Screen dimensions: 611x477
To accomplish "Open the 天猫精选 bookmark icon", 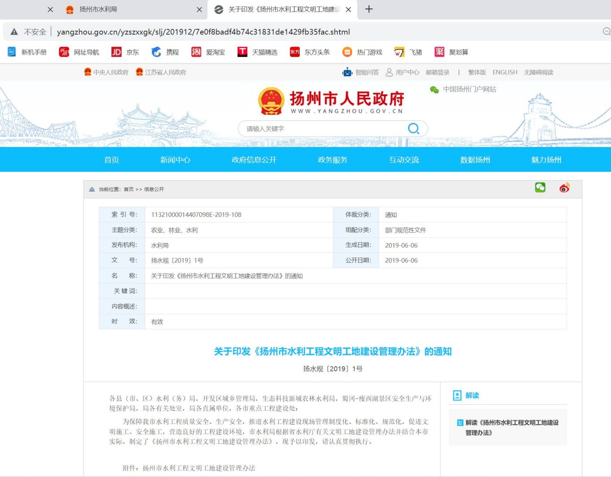I will [x=243, y=52].
